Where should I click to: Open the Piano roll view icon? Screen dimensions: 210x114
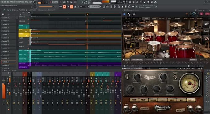[x=107, y=6]
